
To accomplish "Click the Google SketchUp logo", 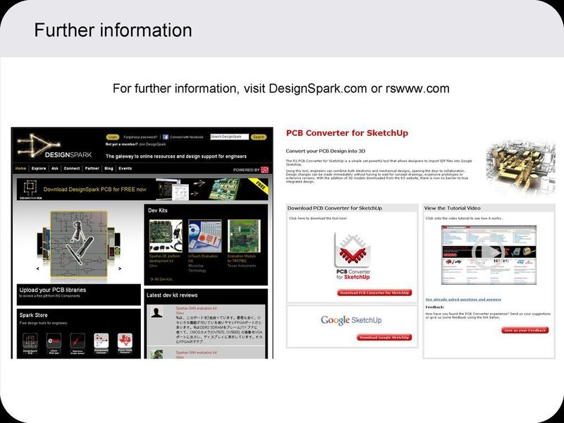I will tap(351, 320).
